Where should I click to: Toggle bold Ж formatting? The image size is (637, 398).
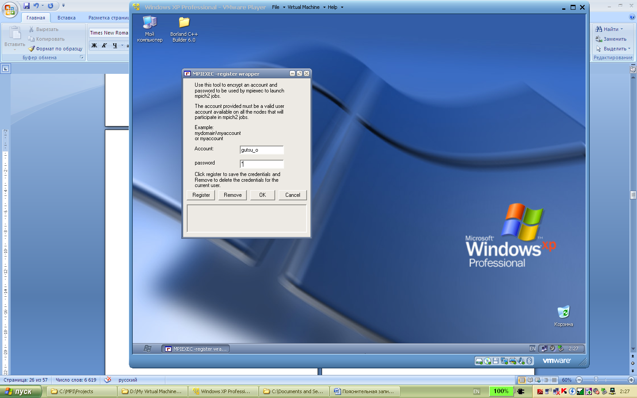[94, 45]
